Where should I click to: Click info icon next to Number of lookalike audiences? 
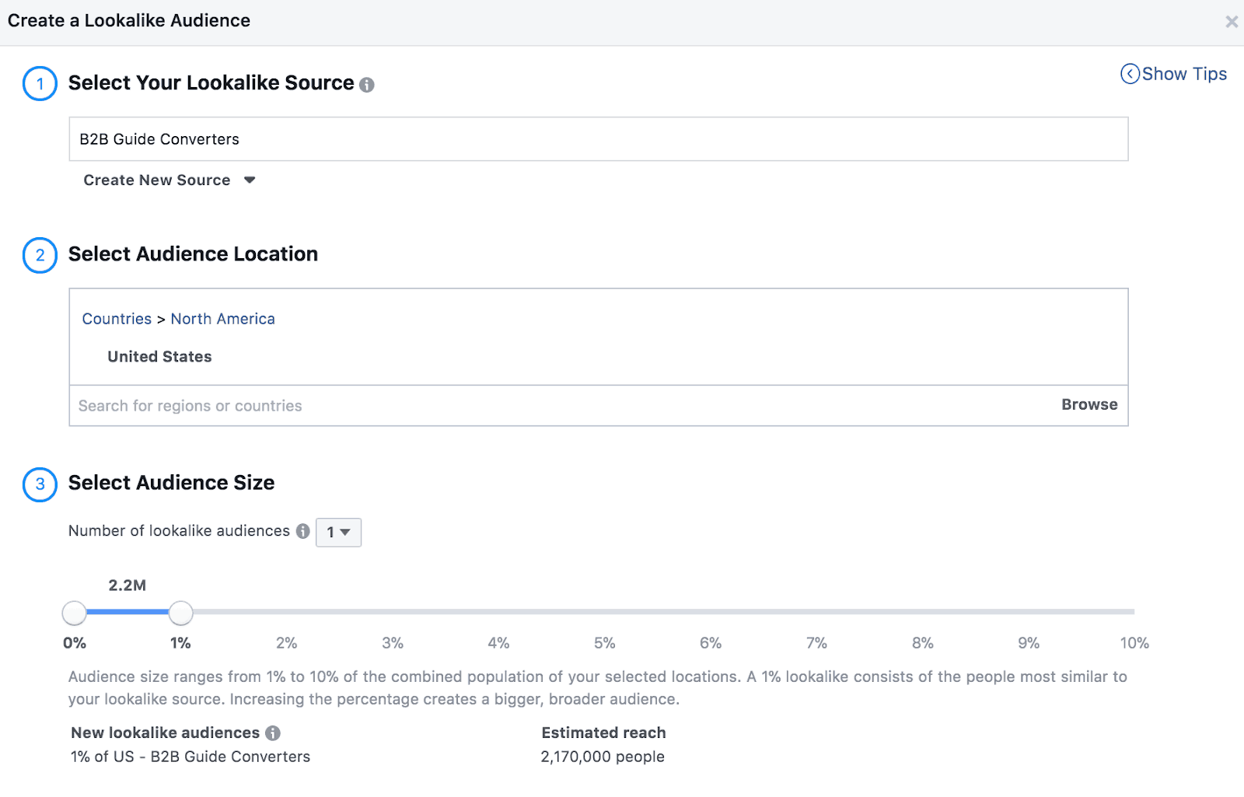(x=303, y=531)
